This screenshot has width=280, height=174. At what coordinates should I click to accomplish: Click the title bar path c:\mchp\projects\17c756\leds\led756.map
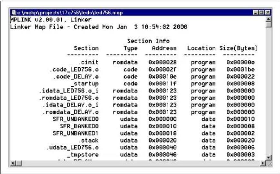70,13
